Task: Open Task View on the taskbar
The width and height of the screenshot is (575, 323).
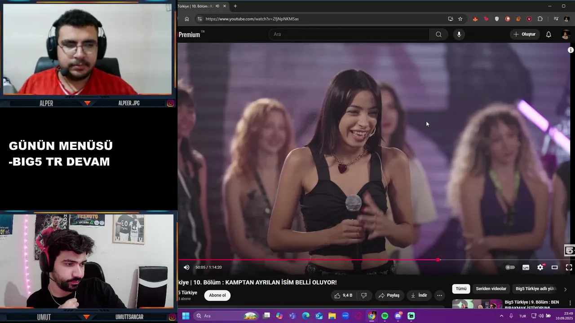Action: click(x=266, y=316)
